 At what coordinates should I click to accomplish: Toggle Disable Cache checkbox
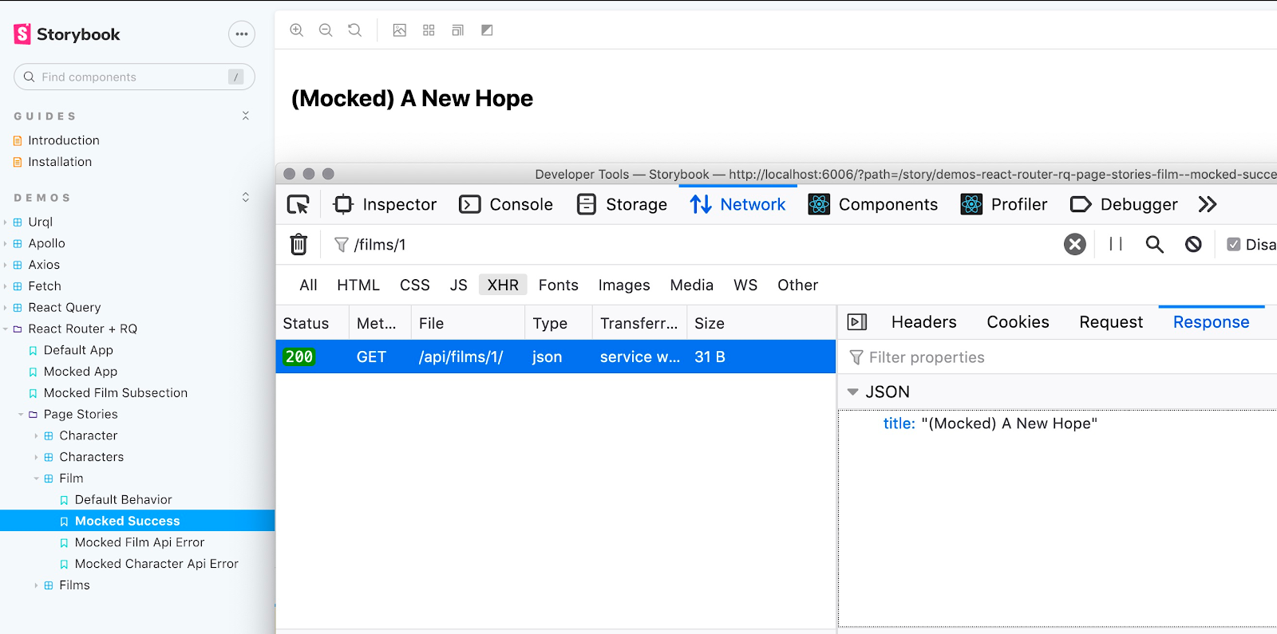click(1234, 244)
